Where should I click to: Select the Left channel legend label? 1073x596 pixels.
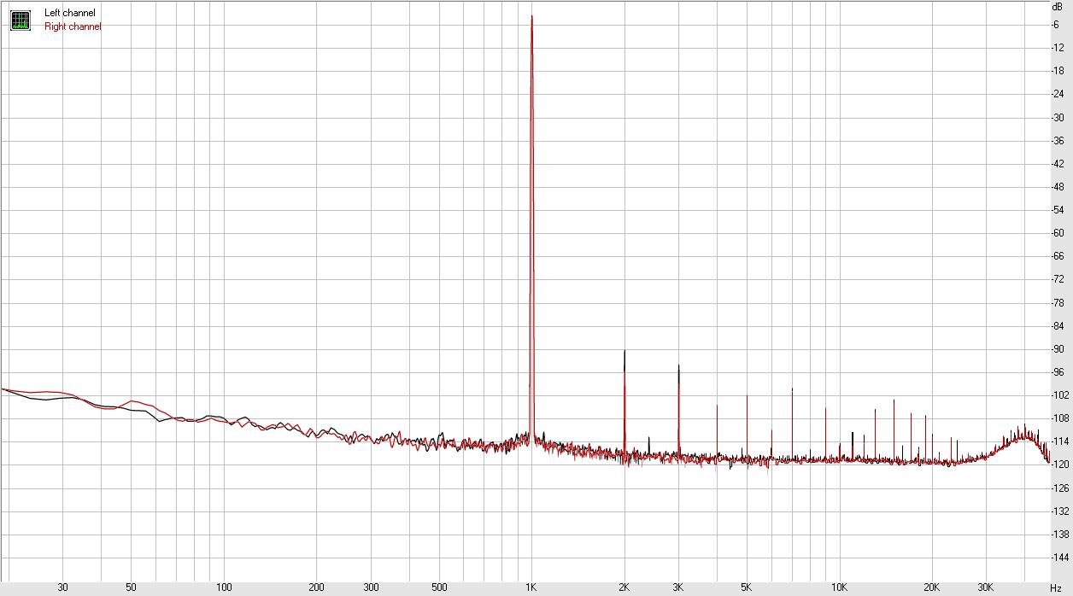coord(70,13)
